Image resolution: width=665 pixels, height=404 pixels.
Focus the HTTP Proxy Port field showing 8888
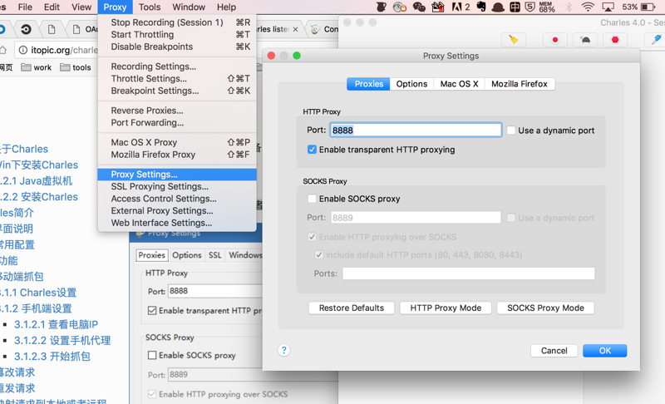coord(416,131)
